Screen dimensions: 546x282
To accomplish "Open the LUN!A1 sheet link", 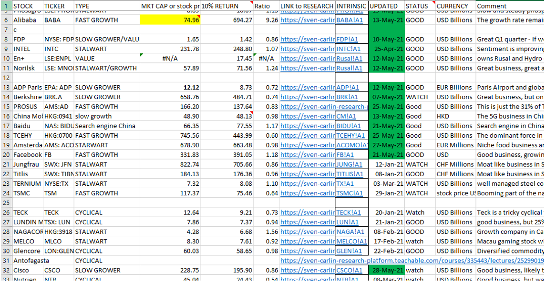I will (348, 222).
